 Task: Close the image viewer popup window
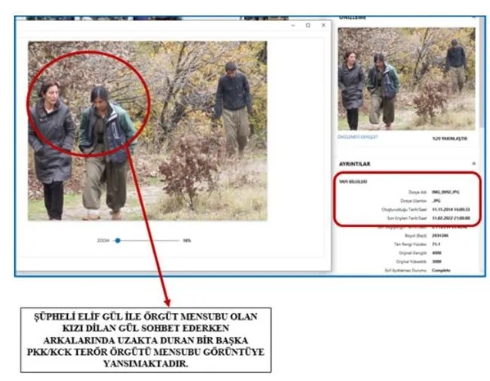[x=323, y=25]
